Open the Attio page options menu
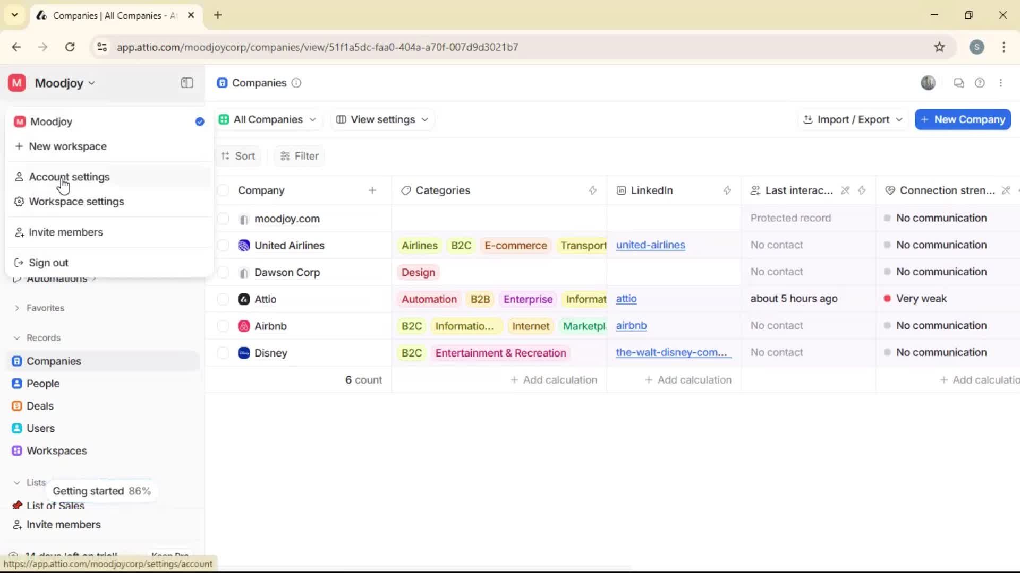Screen dimensions: 1020x573 coord(1001,83)
